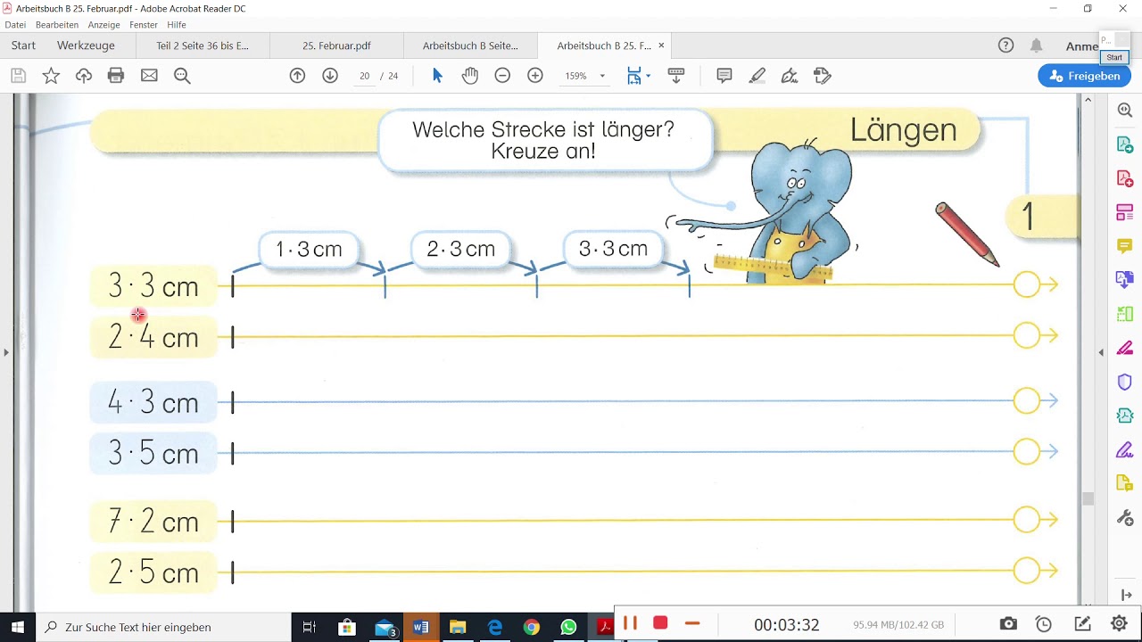Click the Create PDF sidebar tool
1142x642 pixels.
[x=1124, y=178]
